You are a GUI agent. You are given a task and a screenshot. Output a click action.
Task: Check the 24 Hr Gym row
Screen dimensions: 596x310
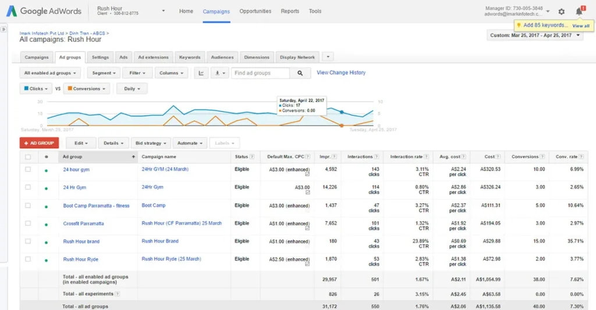[28, 187]
